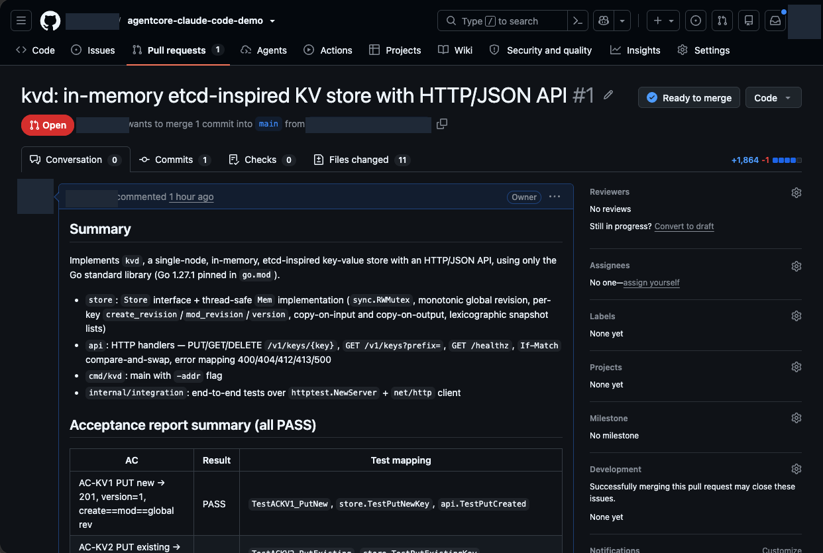Image resolution: width=823 pixels, height=553 pixels.
Task: Open the Insights tab
Action: pyautogui.click(x=635, y=50)
